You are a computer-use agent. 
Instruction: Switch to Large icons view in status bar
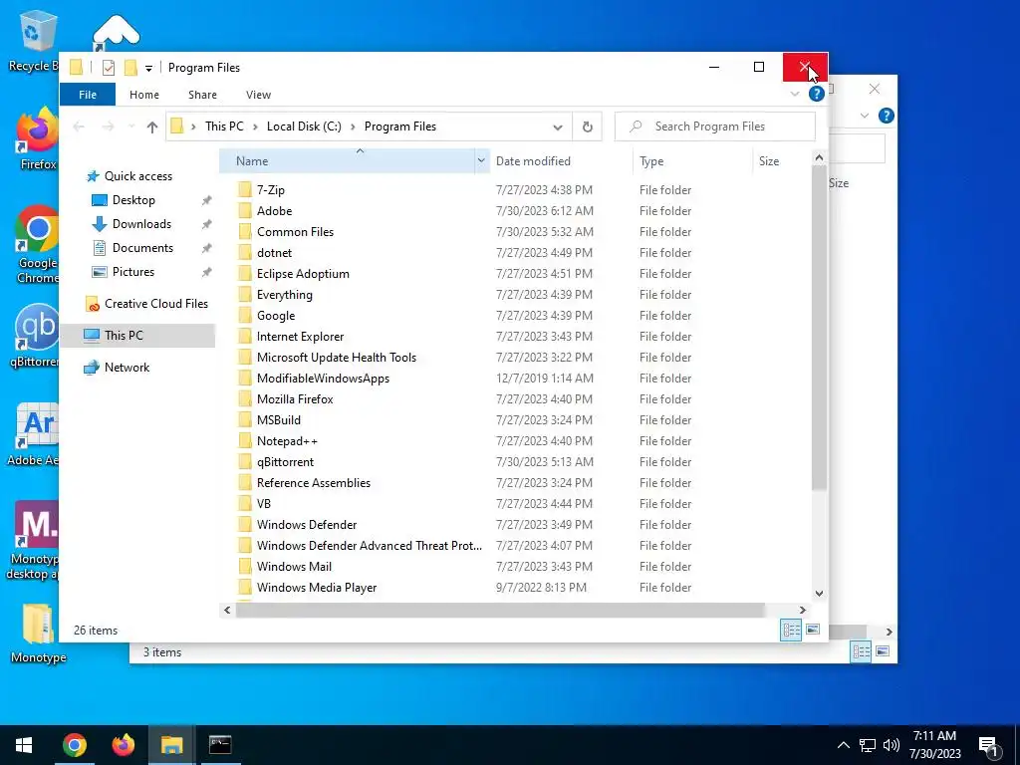813,630
